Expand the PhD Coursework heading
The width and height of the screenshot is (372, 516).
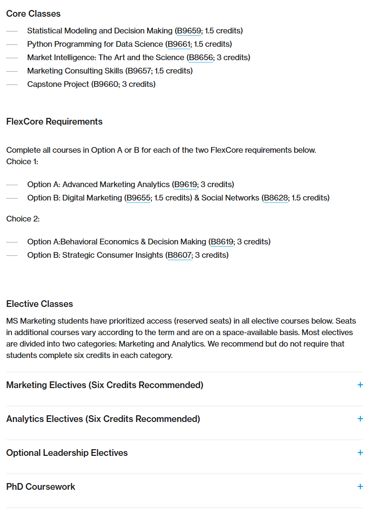tap(41, 487)
